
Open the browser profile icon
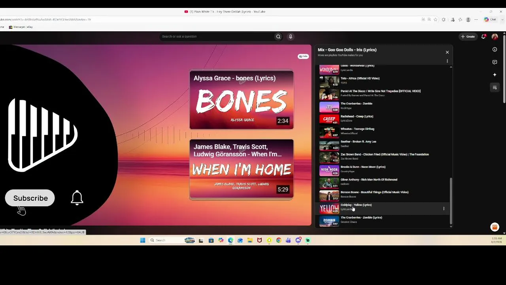pos(468,19)
